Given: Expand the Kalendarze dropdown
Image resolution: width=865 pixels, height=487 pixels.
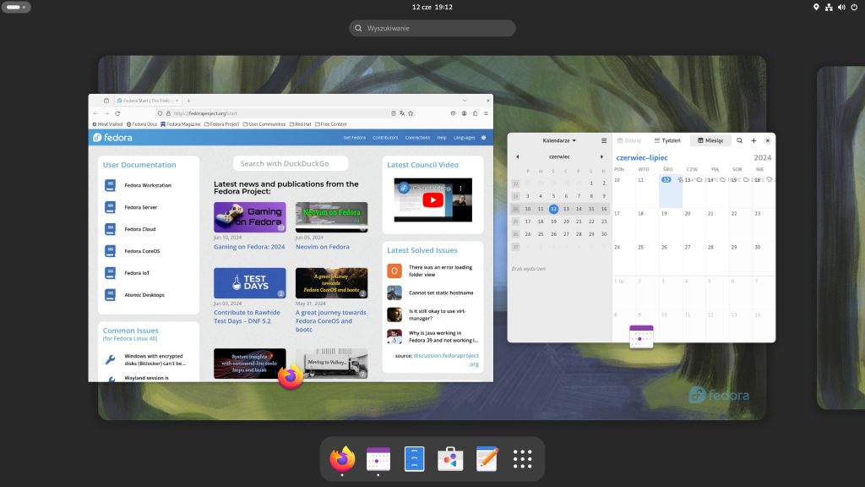Looking at the screenshot, I should [x=559, y=140].
